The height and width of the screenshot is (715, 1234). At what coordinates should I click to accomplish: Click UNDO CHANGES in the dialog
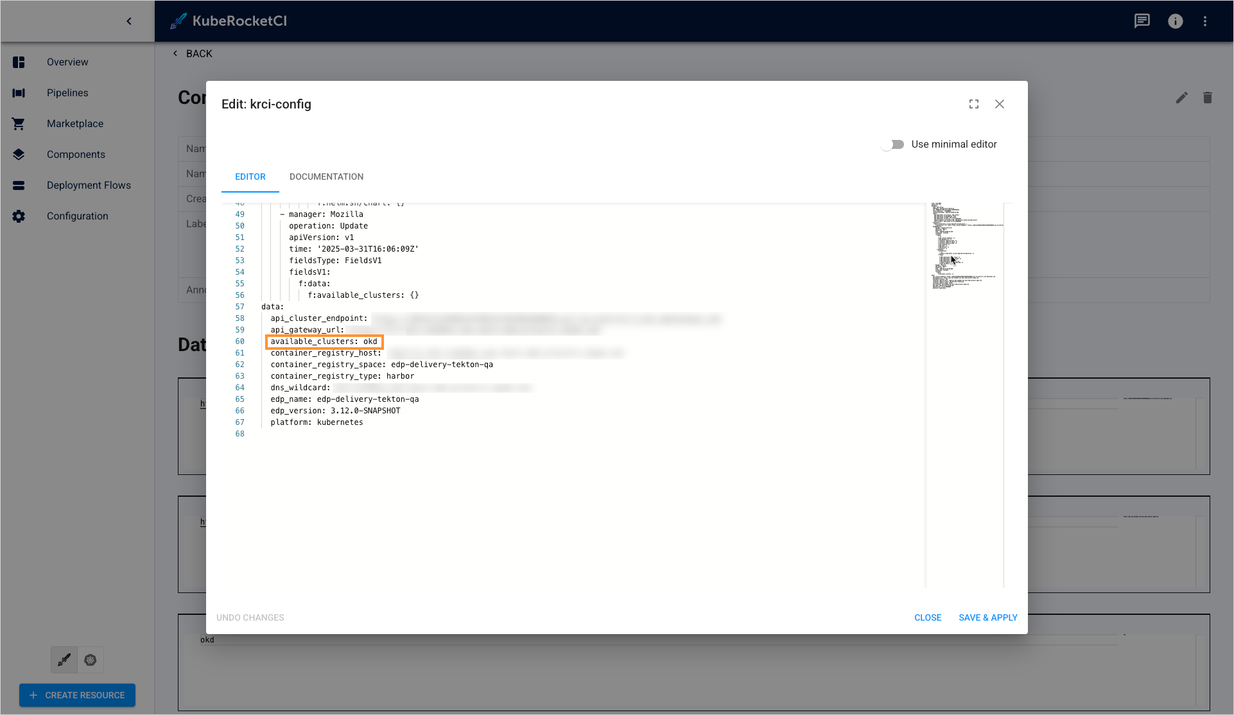point(250,617)
